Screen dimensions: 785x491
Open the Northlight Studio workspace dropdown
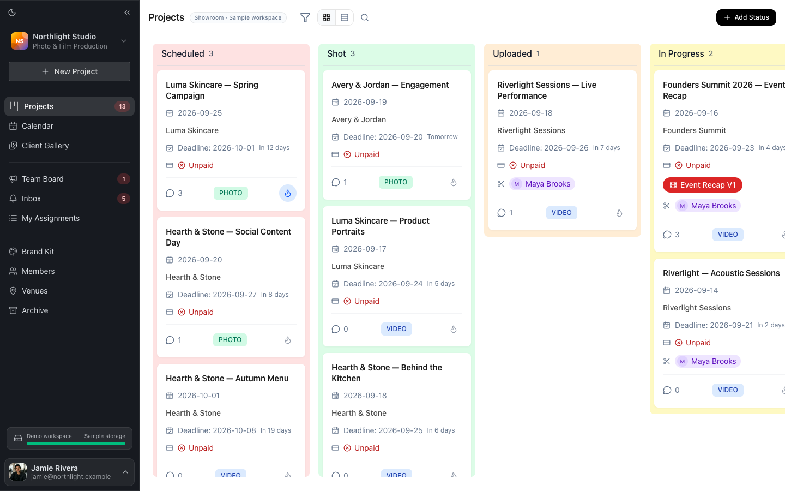[69, 41]
